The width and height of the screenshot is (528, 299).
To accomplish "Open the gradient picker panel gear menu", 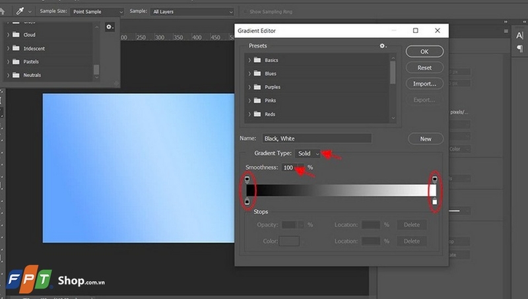I will tap(110, 26).
